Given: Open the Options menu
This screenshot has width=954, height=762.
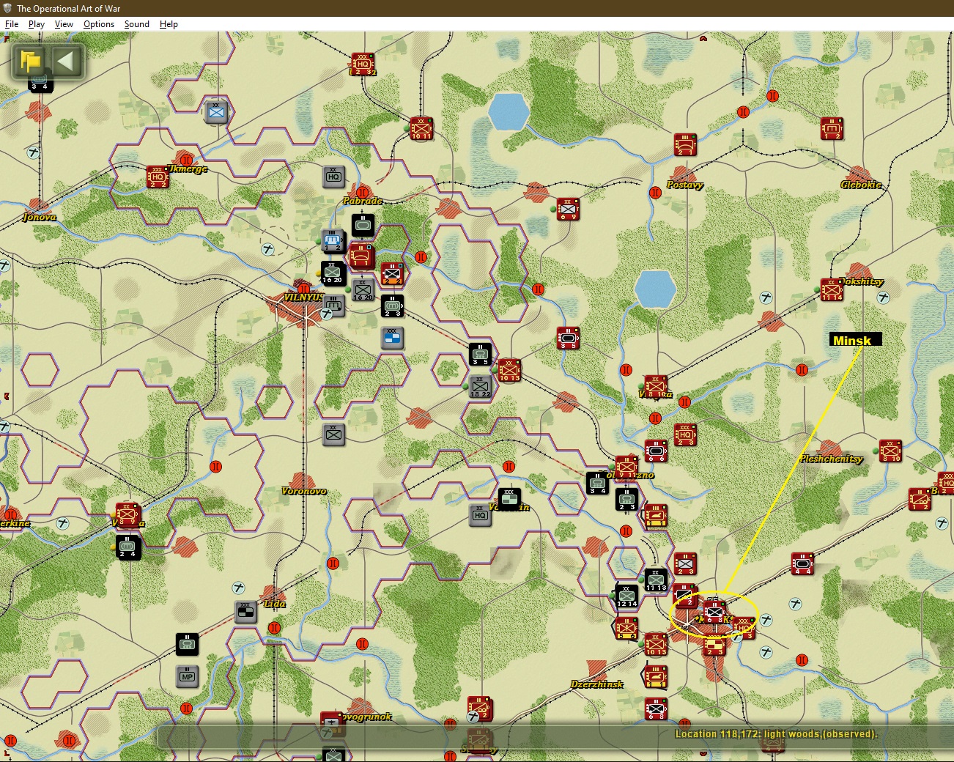Looking at the screenshot, I should coord(98,24).
